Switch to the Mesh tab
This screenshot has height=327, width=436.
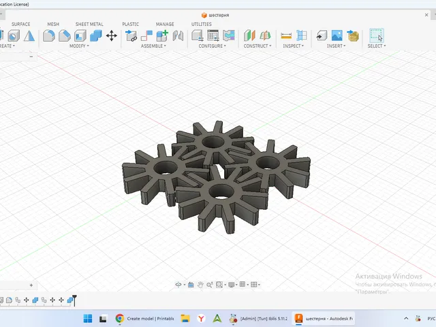tap(53, 25)
